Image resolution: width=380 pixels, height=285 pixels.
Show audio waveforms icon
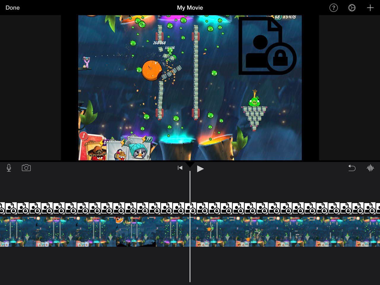370,168
